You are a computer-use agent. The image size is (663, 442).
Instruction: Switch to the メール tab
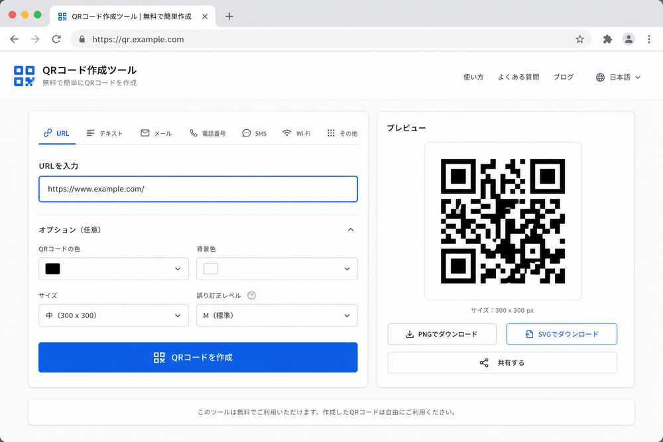coord(156,134)
